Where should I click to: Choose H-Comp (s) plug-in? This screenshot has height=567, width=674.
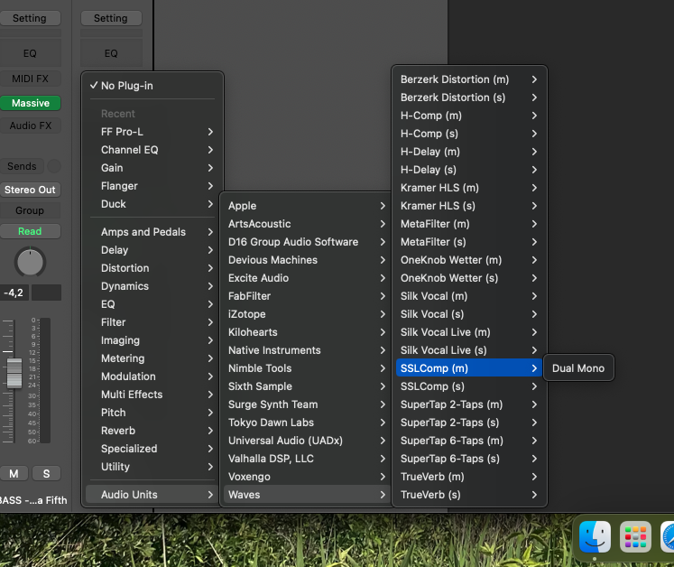click(469, 134)
